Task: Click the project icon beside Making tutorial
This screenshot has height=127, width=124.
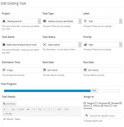Action: (4, 21)
